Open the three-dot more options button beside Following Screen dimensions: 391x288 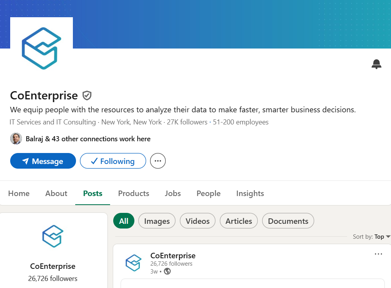pyautogui.click(x=158, y=161)
